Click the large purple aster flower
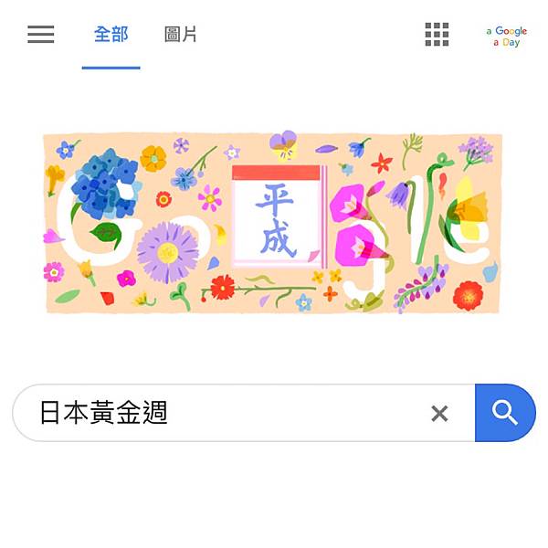 pos(168,252)
